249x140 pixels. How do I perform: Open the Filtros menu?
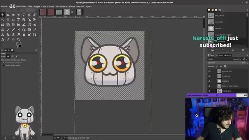(x=72, y=7)
